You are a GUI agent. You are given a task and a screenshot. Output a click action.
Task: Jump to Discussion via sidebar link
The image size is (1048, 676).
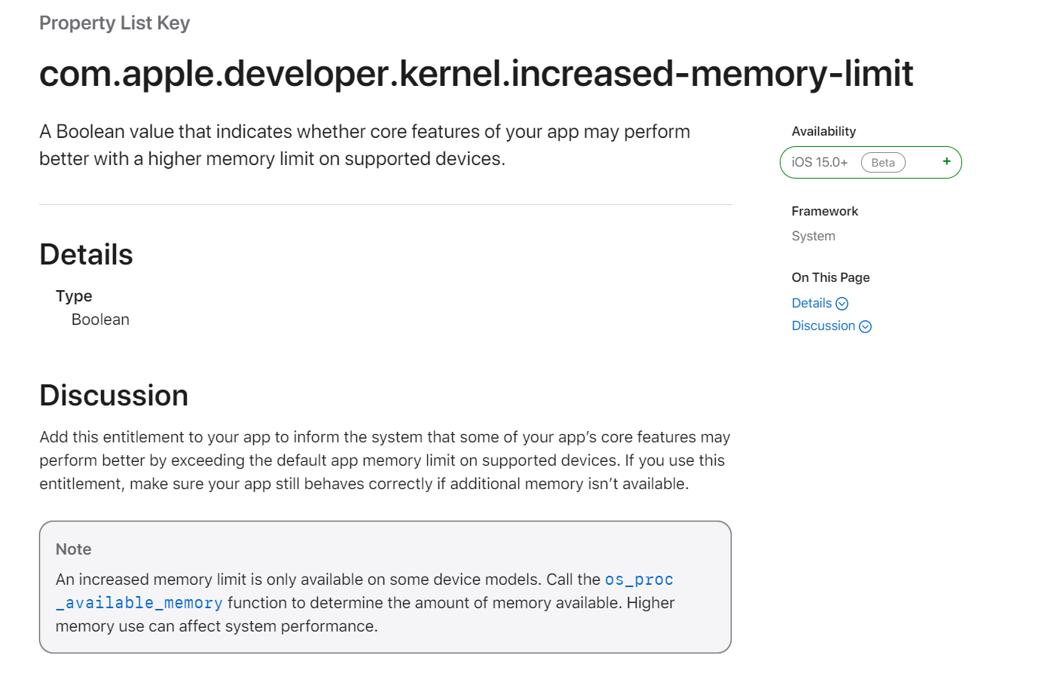coord(823,326)
